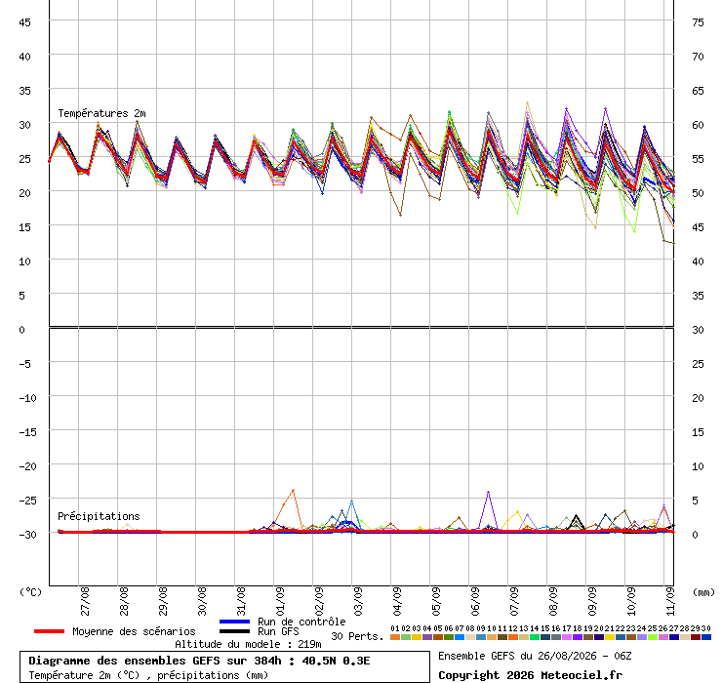
Task: Click the tan temperature peak on 07/09
Action: tap(527, 102)
